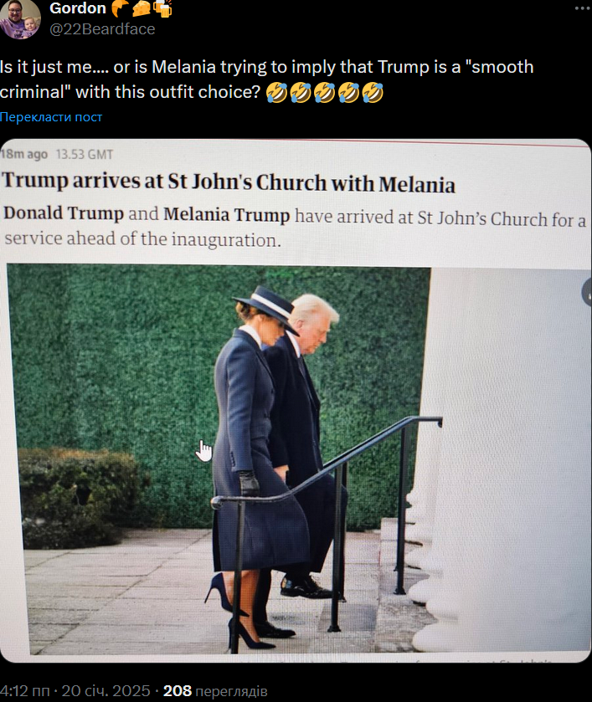The height and width of the screenshot is (702, 592).
Task: Click the beer mugs emoji in display name
Action: pos(162,8)
